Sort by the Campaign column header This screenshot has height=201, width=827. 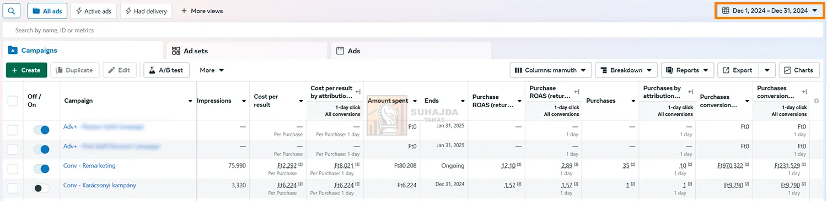[128, 101]
